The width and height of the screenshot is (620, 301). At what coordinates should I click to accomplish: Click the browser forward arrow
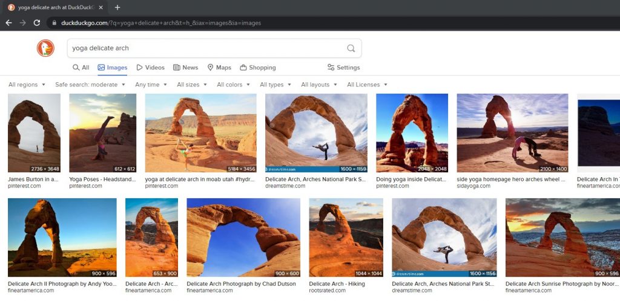coord(23,23)
